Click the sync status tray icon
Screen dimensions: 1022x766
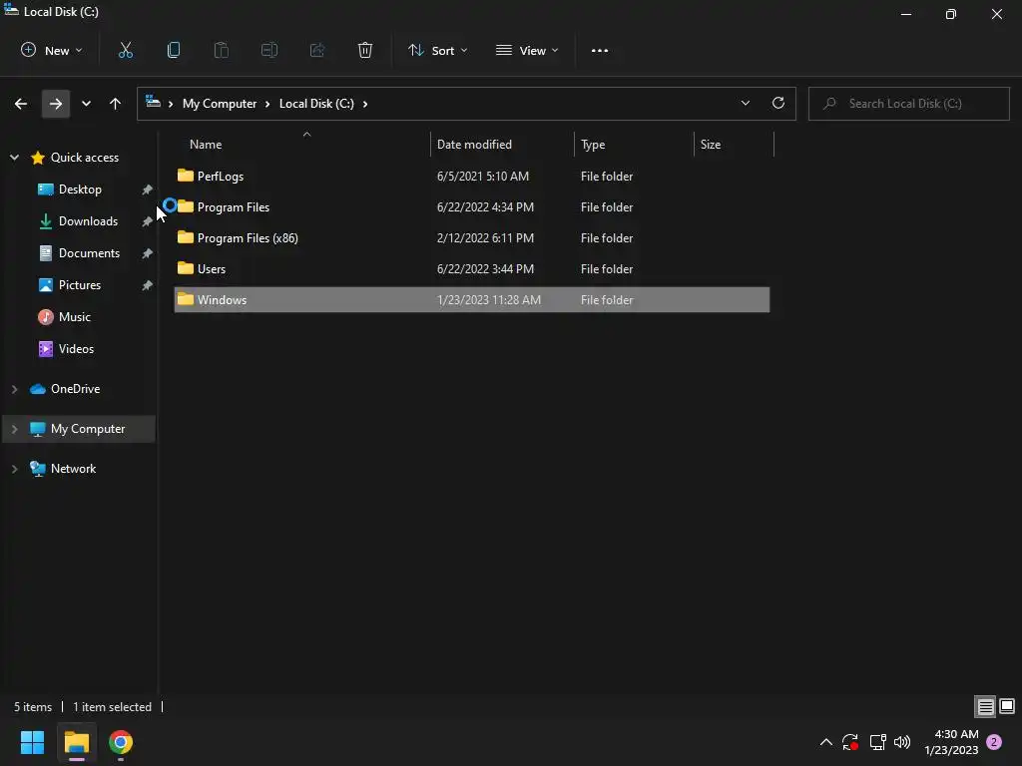point(850,742)
